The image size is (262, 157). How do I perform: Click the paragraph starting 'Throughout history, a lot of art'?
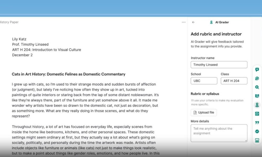[x=85, y=140]
